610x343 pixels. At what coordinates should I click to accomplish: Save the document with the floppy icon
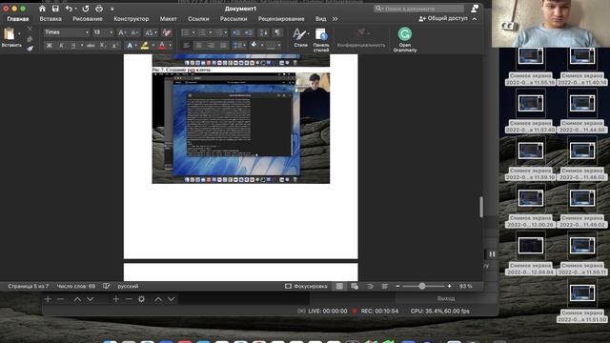55,9
